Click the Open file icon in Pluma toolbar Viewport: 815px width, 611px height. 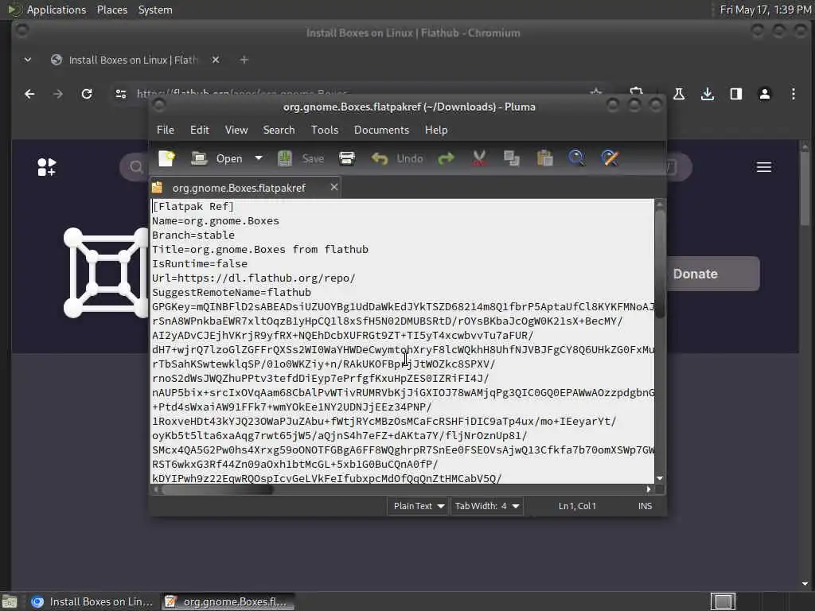pos(199,158)
